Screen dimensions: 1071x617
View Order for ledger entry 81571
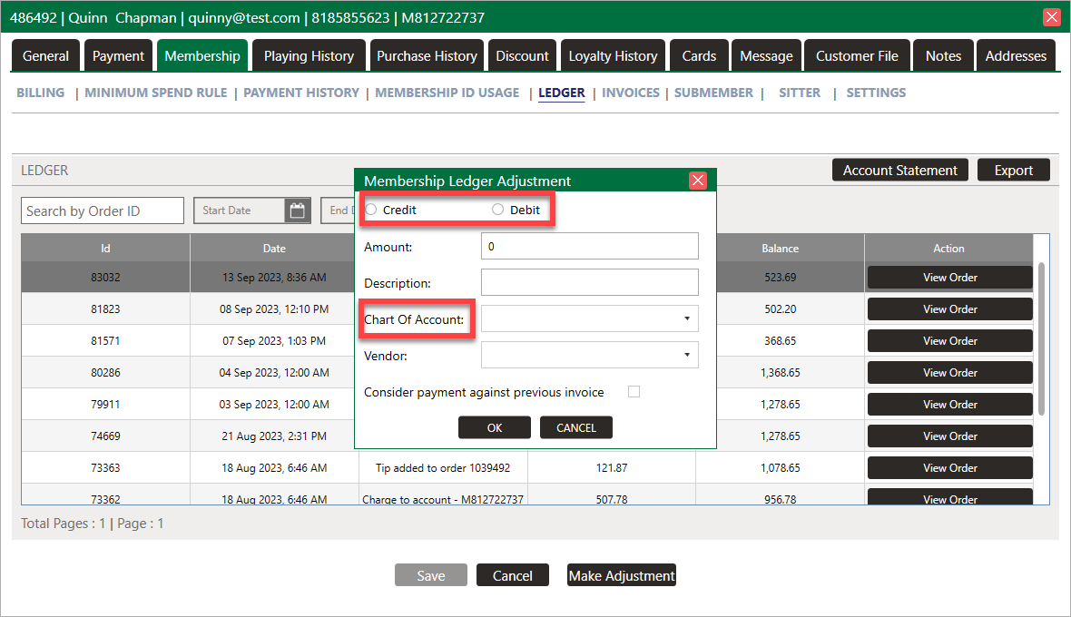click(949, 340)
